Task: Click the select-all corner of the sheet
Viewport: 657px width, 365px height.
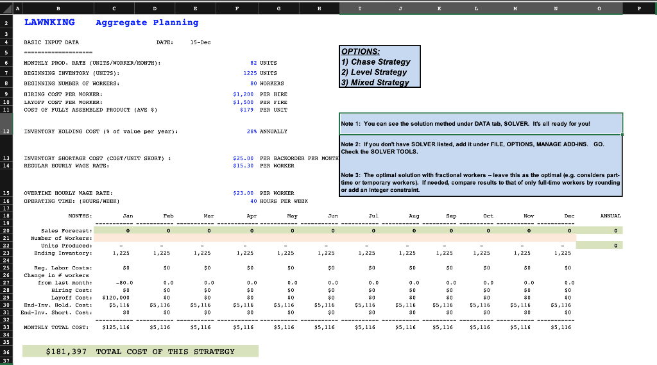Action: (6, 8)
